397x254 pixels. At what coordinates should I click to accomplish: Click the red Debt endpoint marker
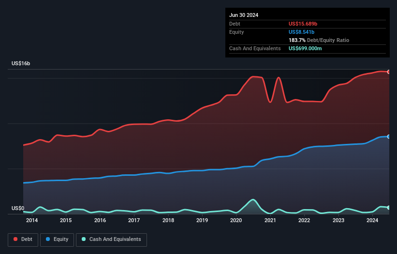tap(389, 72)
